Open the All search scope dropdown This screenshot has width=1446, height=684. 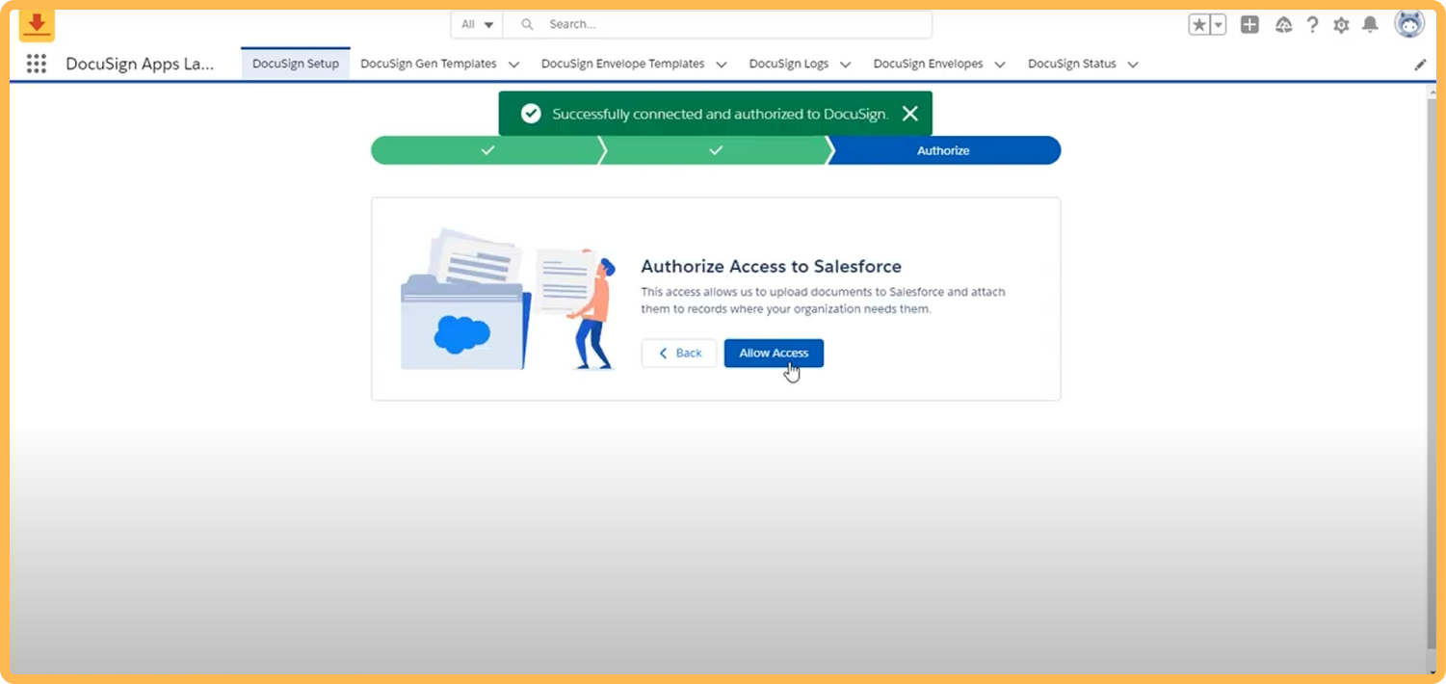[477, 24]
